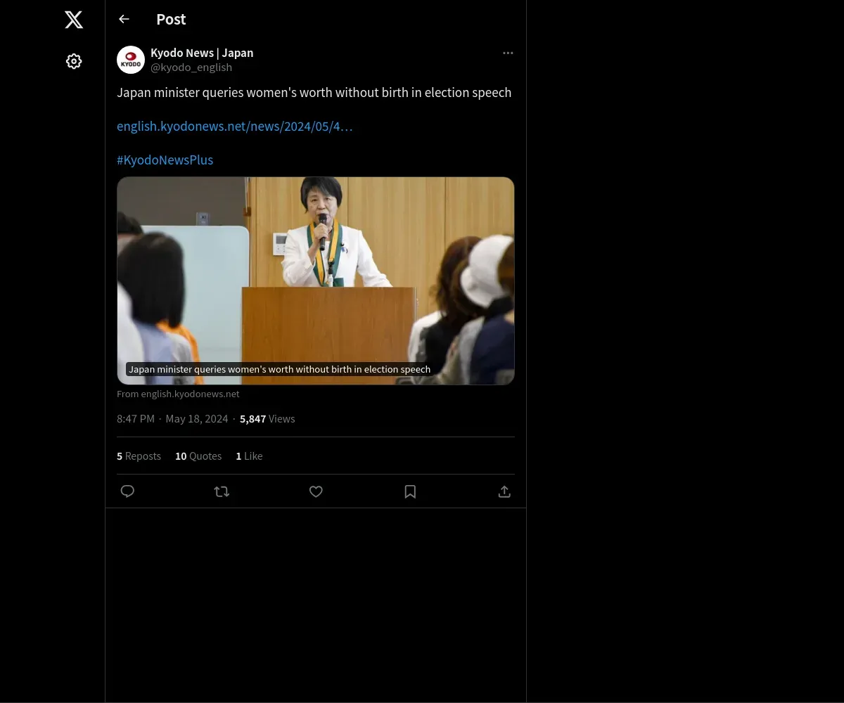Bookmark the post

pyautogui.click(x=410, y=491)
